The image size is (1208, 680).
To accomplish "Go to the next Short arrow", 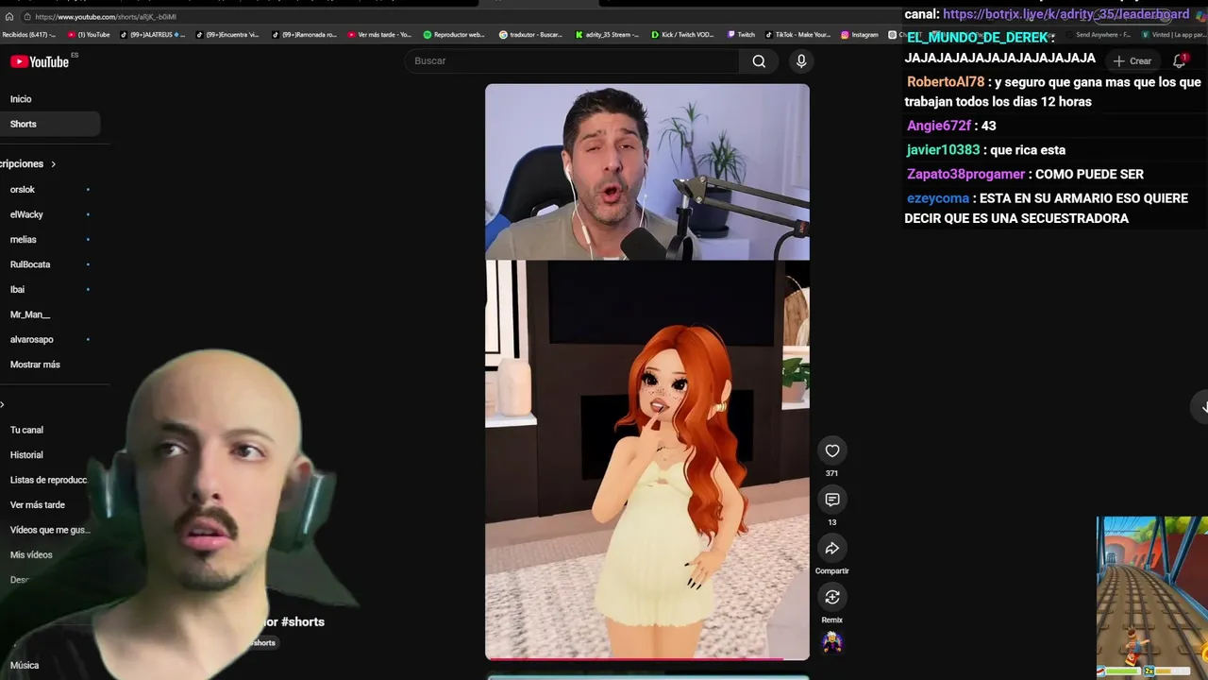I will pos(1202,406).
